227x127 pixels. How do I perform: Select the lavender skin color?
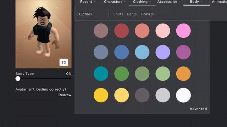[163, 52]
